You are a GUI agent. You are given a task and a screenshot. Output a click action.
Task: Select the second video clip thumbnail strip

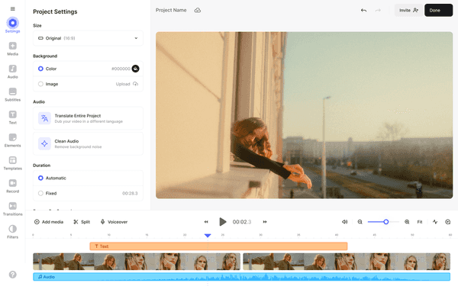[x=347, y=262]
